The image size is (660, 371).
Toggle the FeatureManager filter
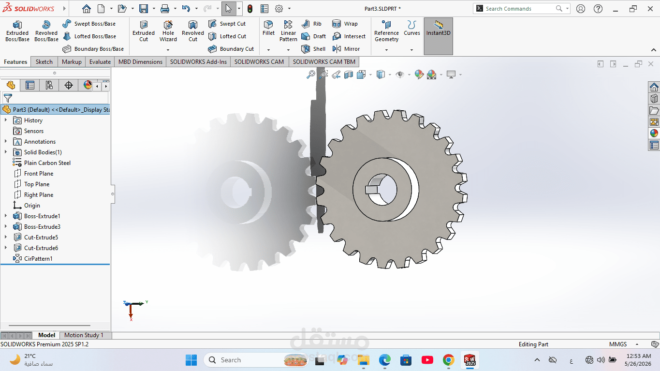coord(8,98)
